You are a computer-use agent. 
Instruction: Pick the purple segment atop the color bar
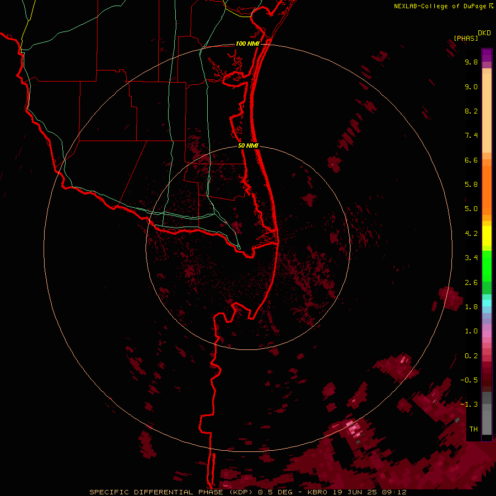[x=487, y=55]
